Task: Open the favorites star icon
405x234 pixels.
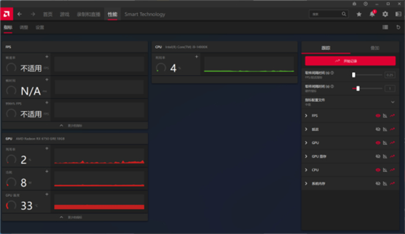Action: [x=359, y=14]
